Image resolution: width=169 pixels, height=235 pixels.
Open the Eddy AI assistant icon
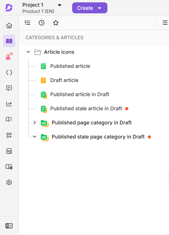9,56
